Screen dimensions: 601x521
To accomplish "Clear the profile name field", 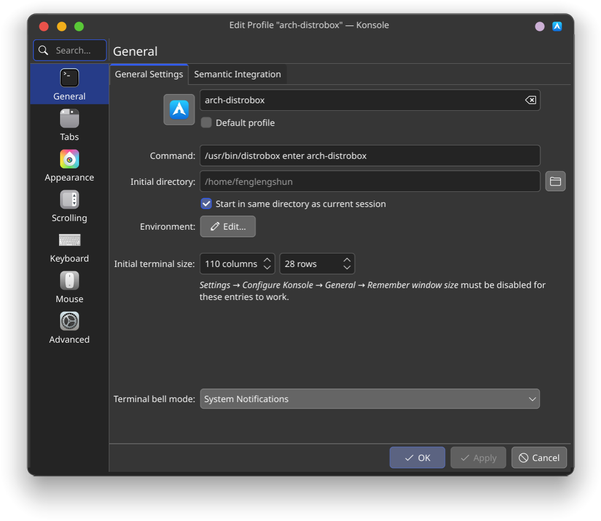I will (531, 101).
